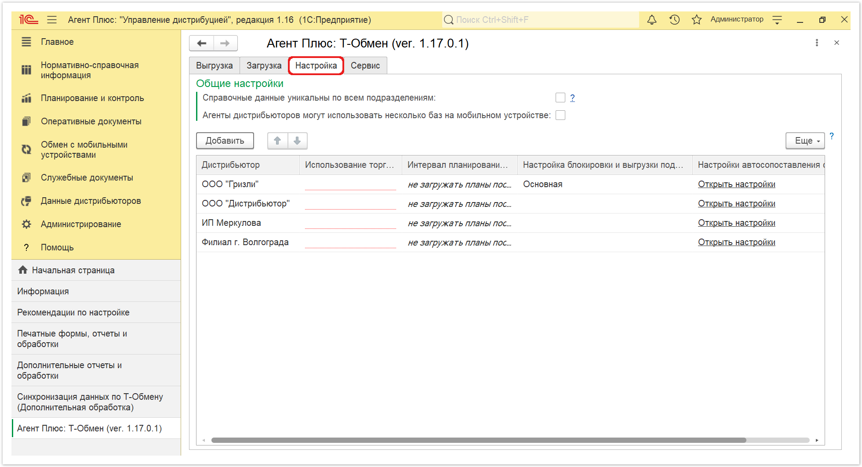Click the Добавить button
Screen dimensions: 862x467
[x=225, y=141]
